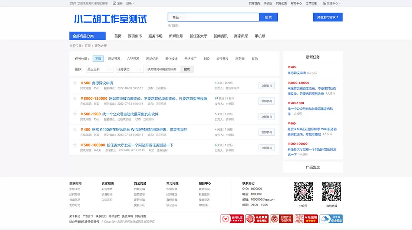Click 帮助中心 in top bar
The image size is (412, 230).
coord(296,3)
